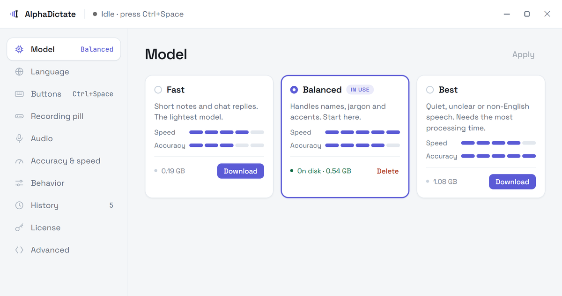Click the Advanced code brackets icon
This screenshot has height=296, width=562.
19,250
